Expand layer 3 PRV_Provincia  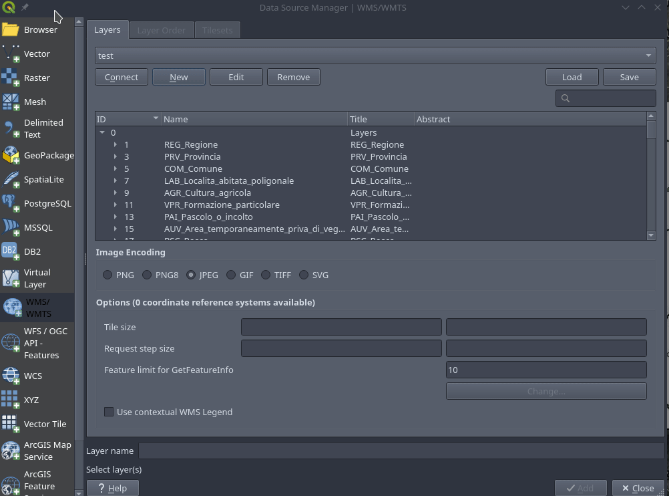116,156
